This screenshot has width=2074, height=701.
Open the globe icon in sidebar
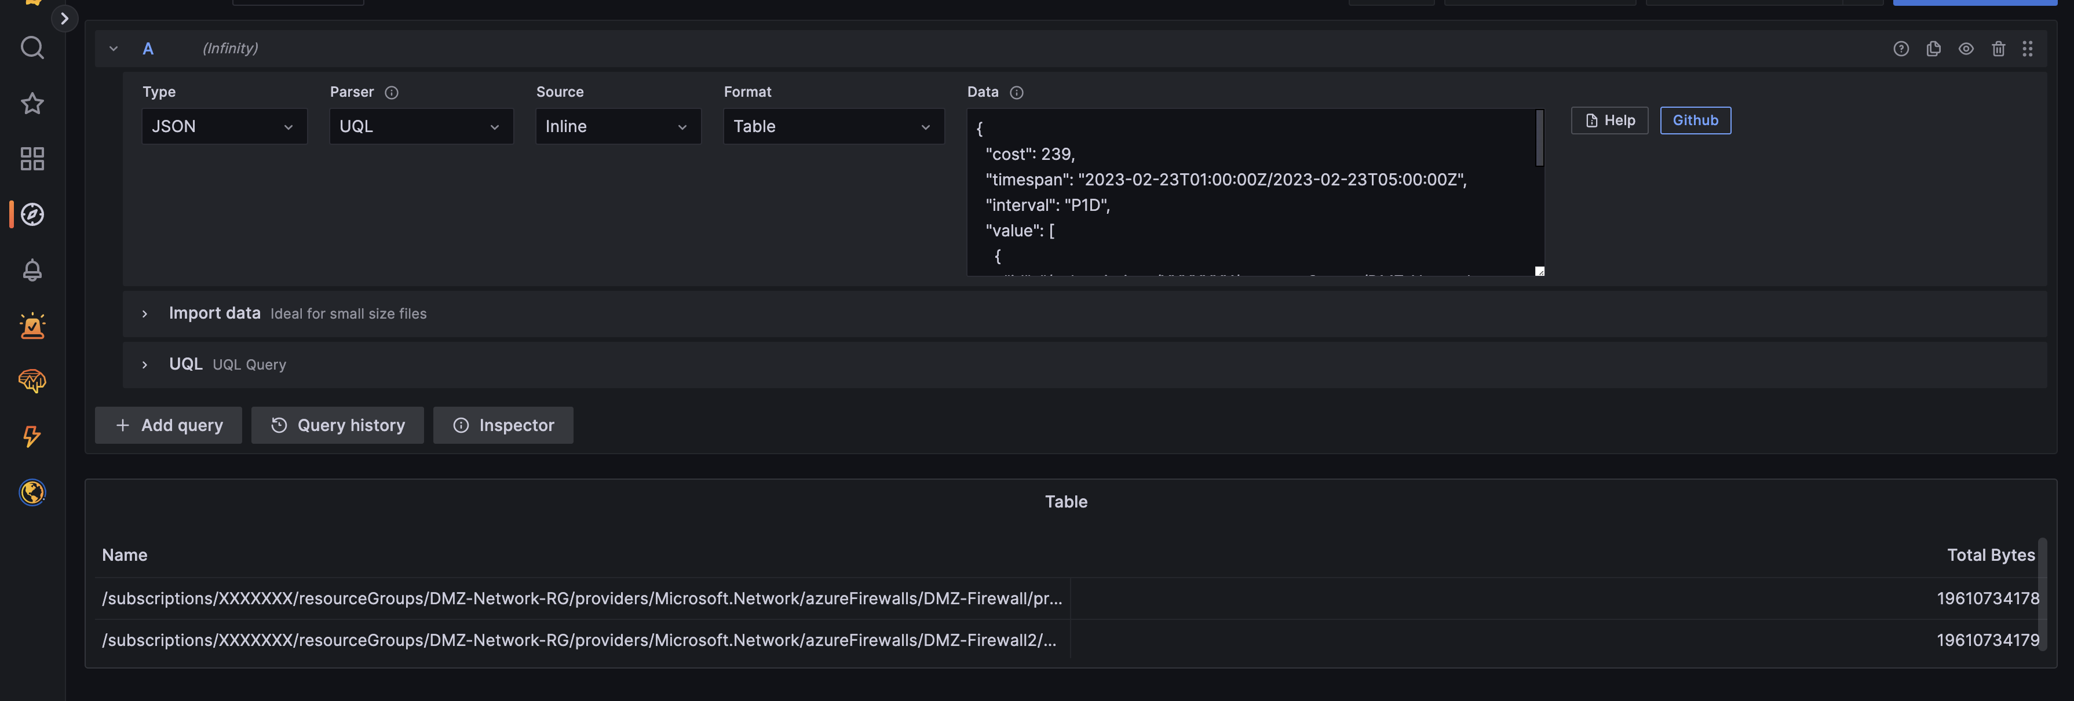click(x=32, y=492)
